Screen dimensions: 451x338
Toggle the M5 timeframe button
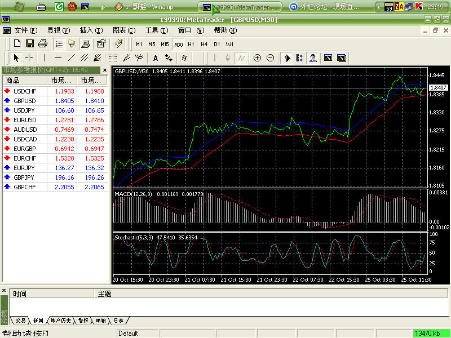(x=152, y=44)
